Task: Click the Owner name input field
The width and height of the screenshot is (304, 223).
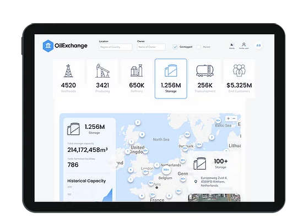Action: point(151,47)
